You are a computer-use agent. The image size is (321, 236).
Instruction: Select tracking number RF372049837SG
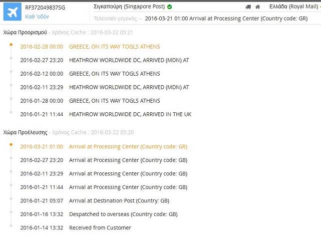(x=45, y=8)
